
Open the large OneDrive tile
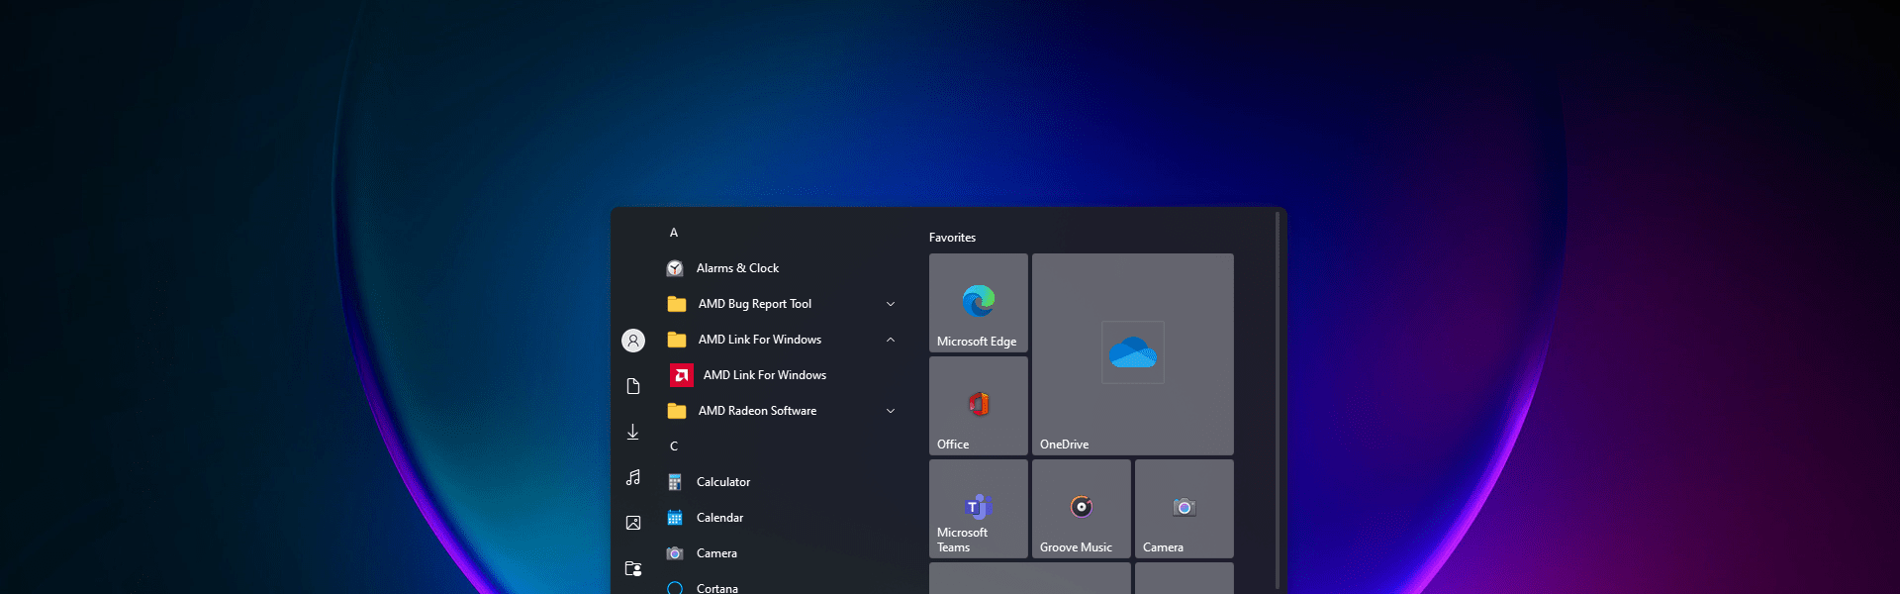coord(1133,354)
